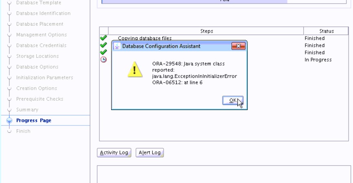Open the Alert Log

click(x=150, y=152)
